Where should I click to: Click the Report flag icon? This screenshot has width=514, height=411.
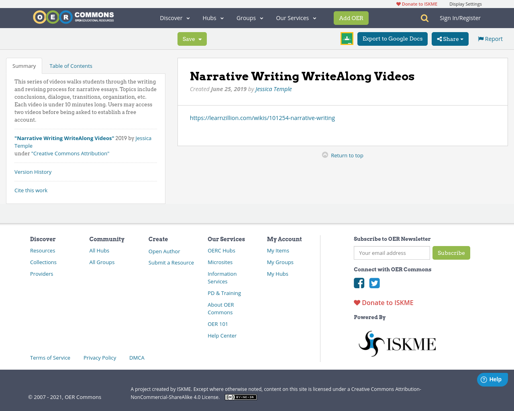[x=481, y=38]
